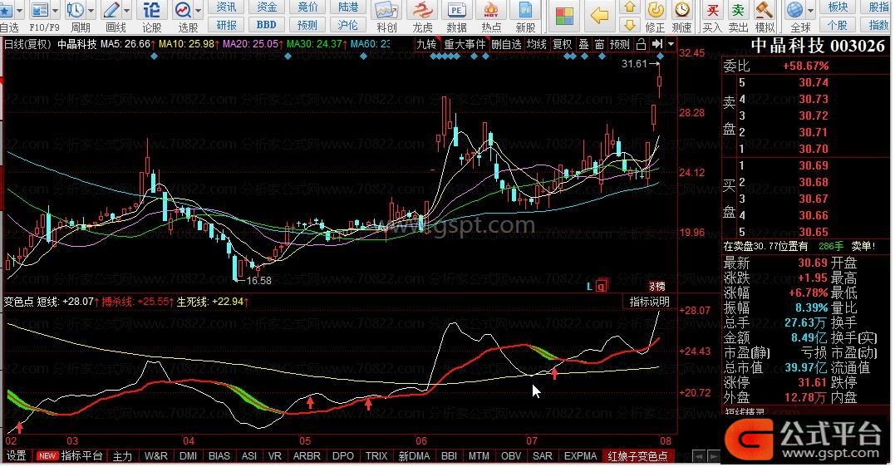
Task: Toggle the 窗 window option
Action: coord(599,44)
